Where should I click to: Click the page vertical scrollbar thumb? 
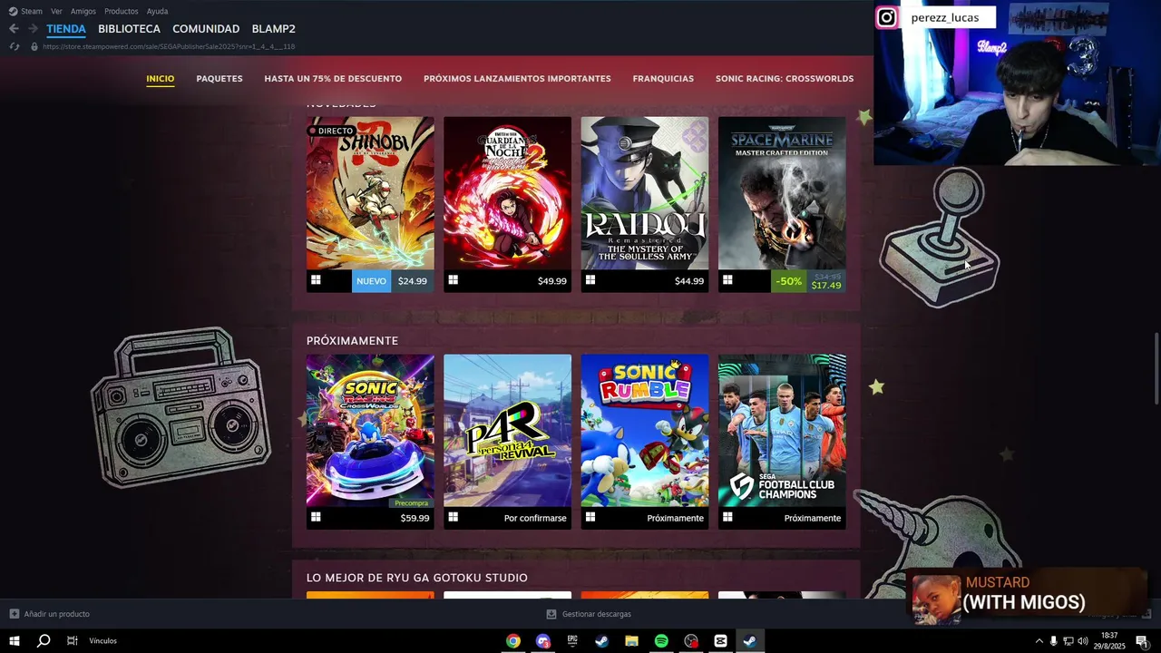coord(1156,369)
